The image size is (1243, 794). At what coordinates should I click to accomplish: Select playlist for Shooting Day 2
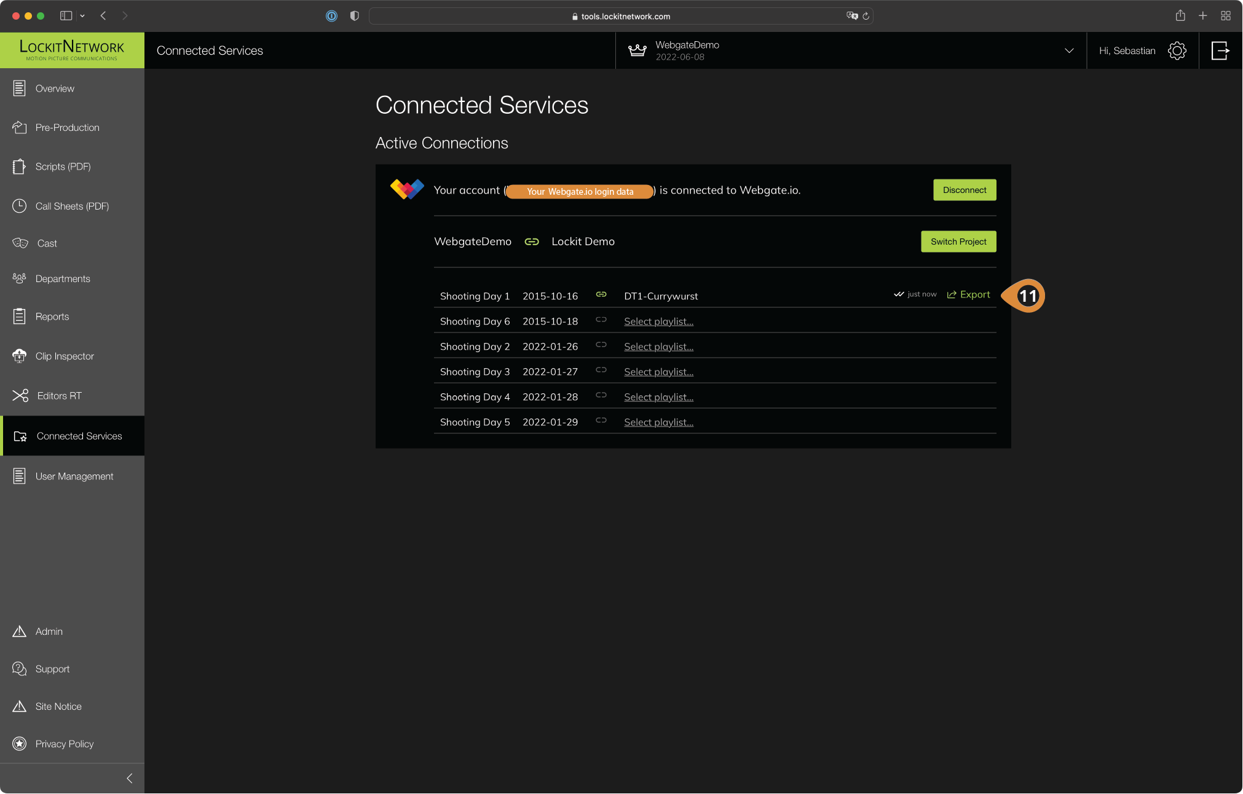pyautogui.click(x=658, y=347)
